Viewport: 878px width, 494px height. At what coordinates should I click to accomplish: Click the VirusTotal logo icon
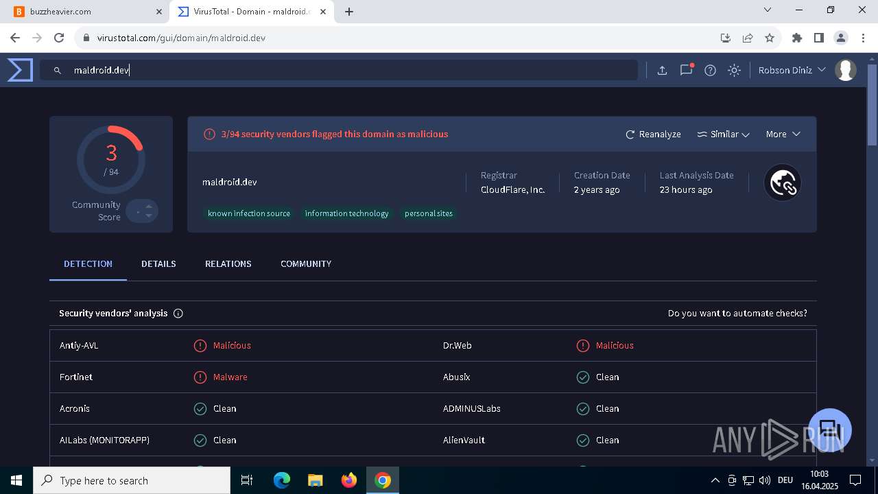point(20,70)
